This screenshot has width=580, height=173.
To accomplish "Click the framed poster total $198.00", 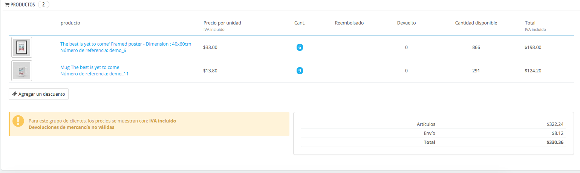I will pyautogui.click(x=533, y=47).
